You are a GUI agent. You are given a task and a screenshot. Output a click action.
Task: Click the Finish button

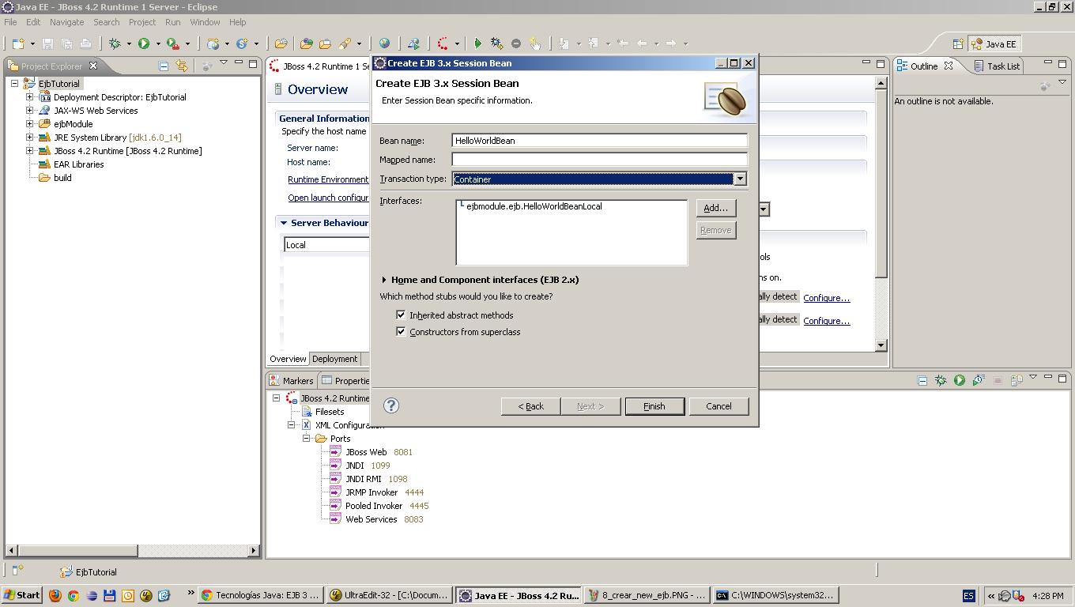point(654,405)
